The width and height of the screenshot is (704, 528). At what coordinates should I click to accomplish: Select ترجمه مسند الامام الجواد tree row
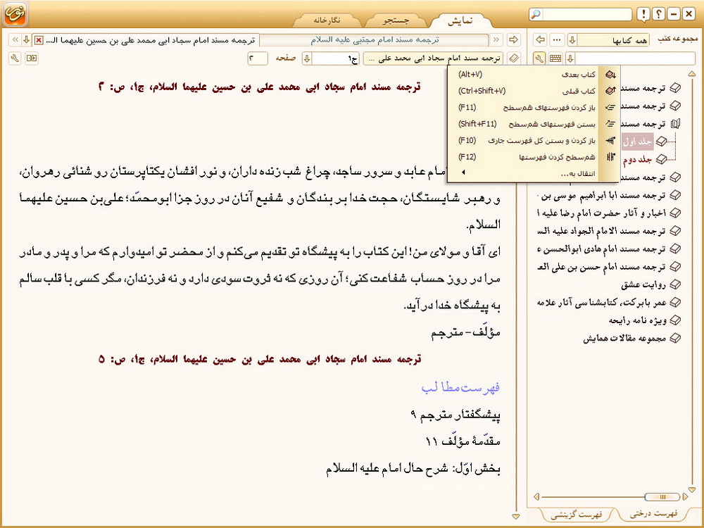(x=602, y=231)
